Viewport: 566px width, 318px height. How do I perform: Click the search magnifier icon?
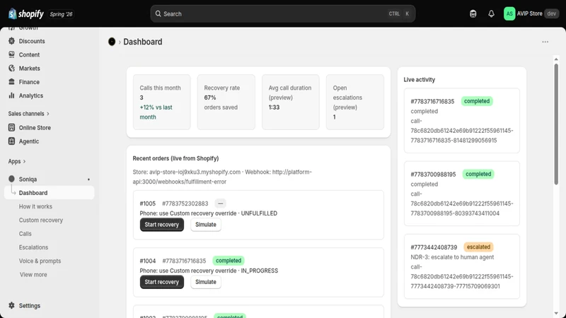click(x=158, y=13)
